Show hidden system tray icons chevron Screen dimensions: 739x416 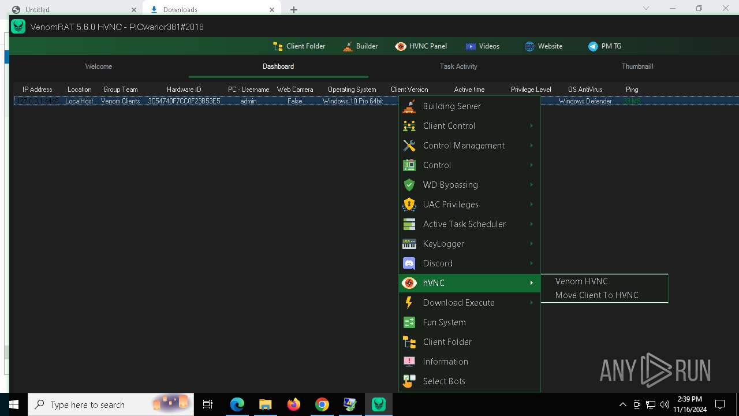click(x=622, y=404)
